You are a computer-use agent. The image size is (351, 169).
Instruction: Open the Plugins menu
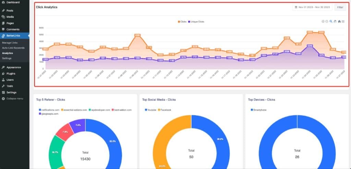[x=11, y=74]
